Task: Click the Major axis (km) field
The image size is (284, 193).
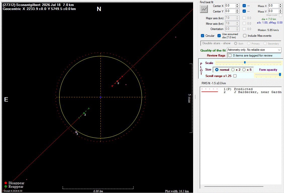Action: click(x=230, y=18)
